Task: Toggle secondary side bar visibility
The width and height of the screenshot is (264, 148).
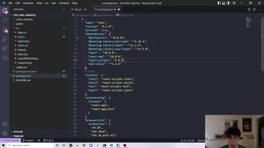Action: [228, 3]
